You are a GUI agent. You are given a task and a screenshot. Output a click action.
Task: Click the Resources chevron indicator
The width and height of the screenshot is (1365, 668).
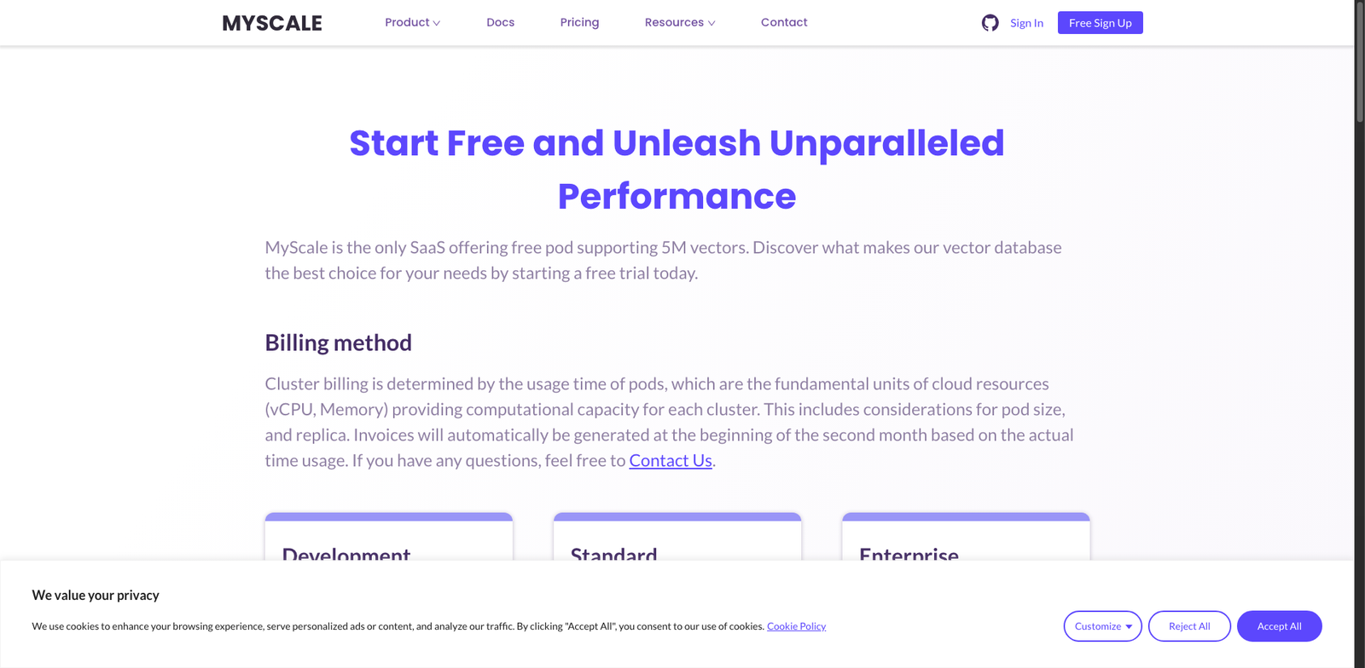(x=712, y=23)
